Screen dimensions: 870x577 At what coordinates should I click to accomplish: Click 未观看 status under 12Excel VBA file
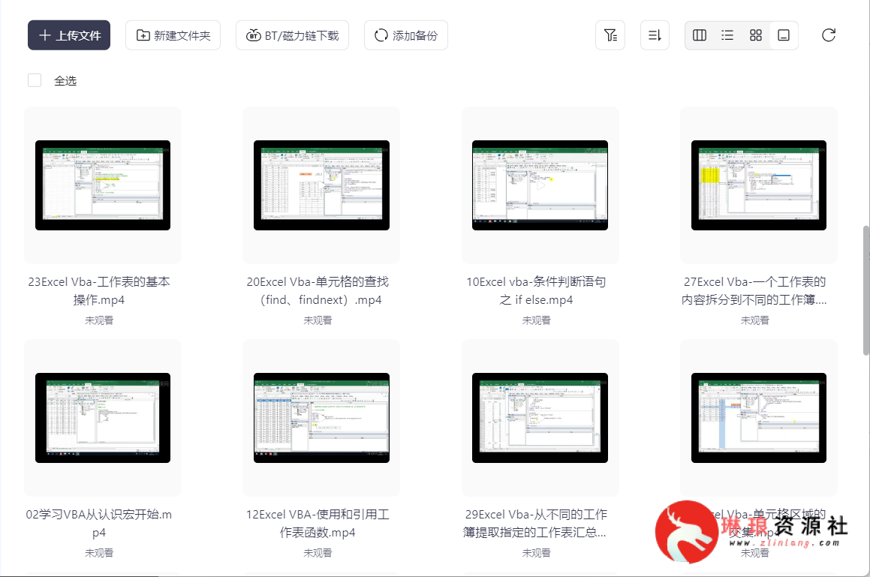pyautogui.click(x=318, y=553)
